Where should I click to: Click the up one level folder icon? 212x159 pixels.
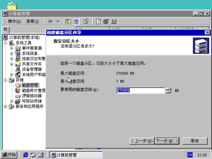click(x=68, y=21)
